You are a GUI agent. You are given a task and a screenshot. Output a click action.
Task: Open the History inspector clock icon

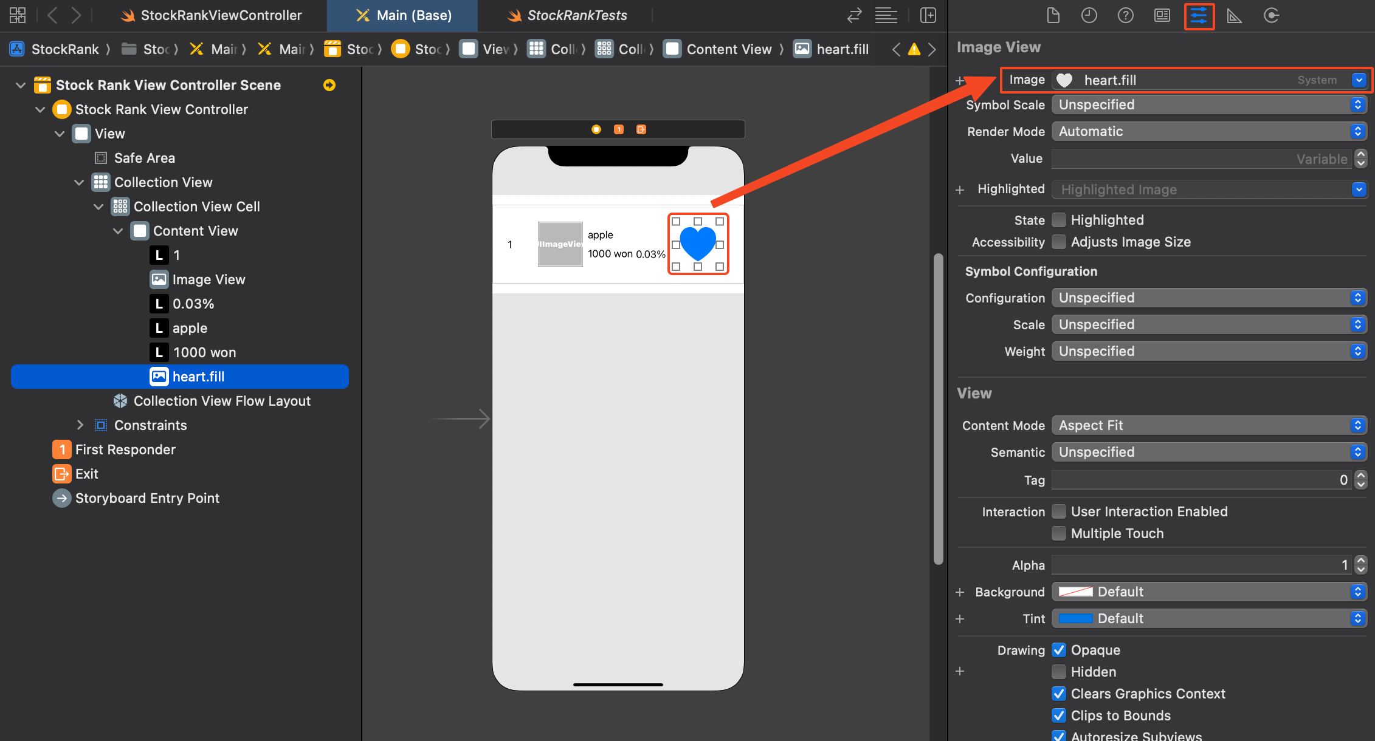point(1089,16)
